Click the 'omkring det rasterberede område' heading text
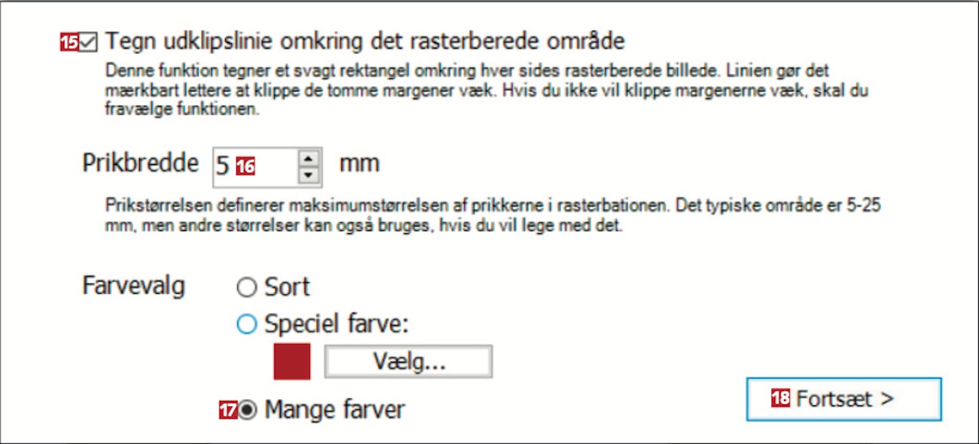Image resolution: width=979 pixels, height=444 pixels. coord(452,42)
